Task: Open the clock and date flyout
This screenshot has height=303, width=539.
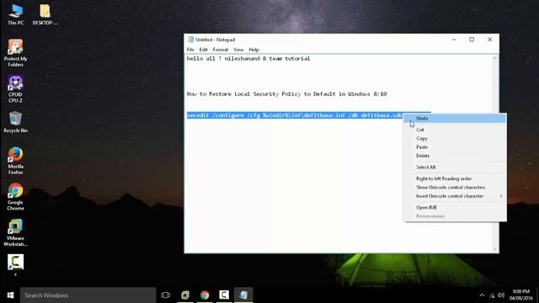Action: [x=521, y=295]
